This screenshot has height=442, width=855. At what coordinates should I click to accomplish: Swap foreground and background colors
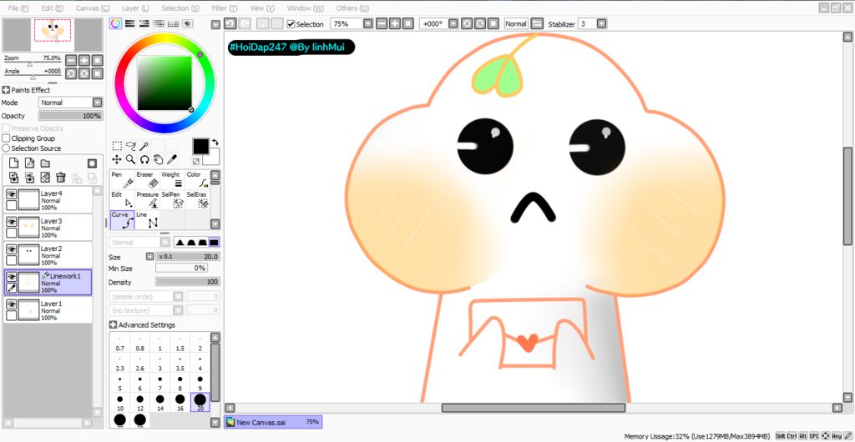215,142
